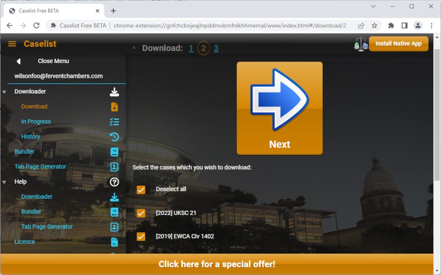Click the orange Download file icon
The height and width of the screenshot is (275, 441).
click(114, 107)
